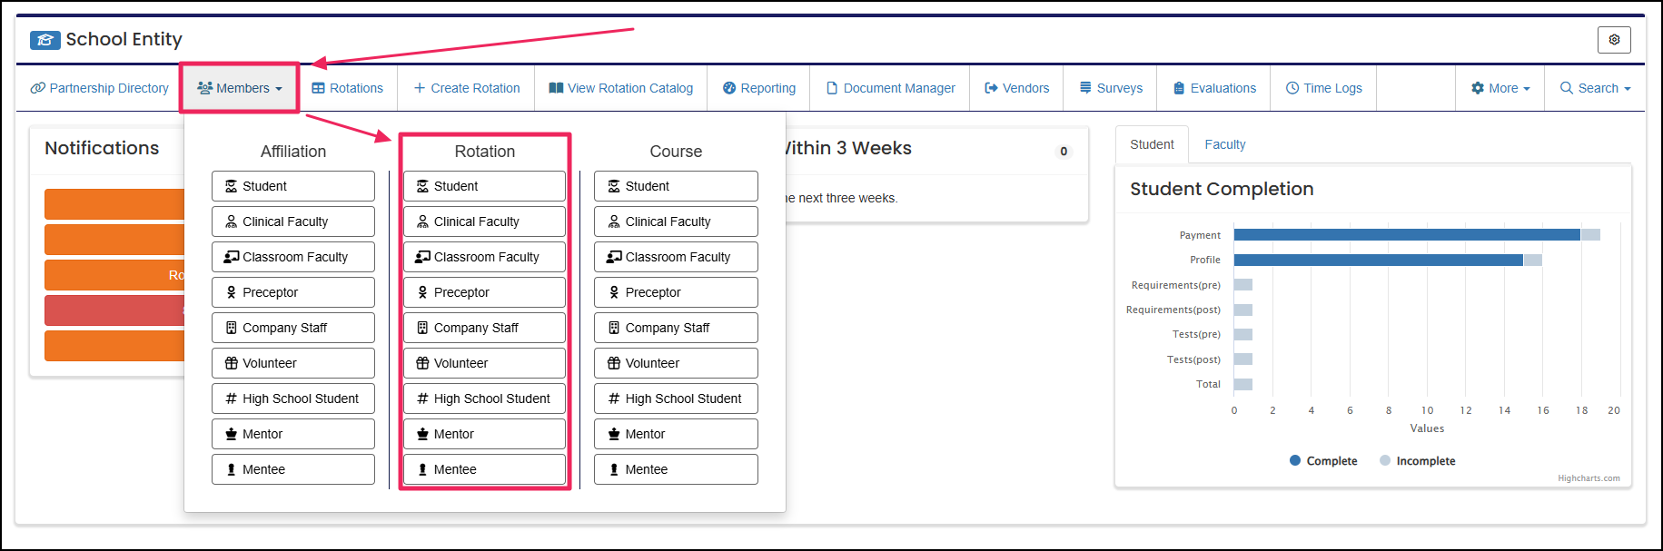Toggle the Complete legend series
This screenshot has width=1663, height=551.
(1323, 461)
